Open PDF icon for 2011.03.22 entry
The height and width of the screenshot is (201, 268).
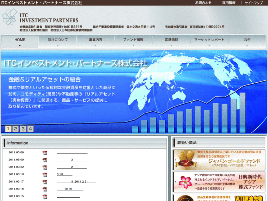point(45,167)
